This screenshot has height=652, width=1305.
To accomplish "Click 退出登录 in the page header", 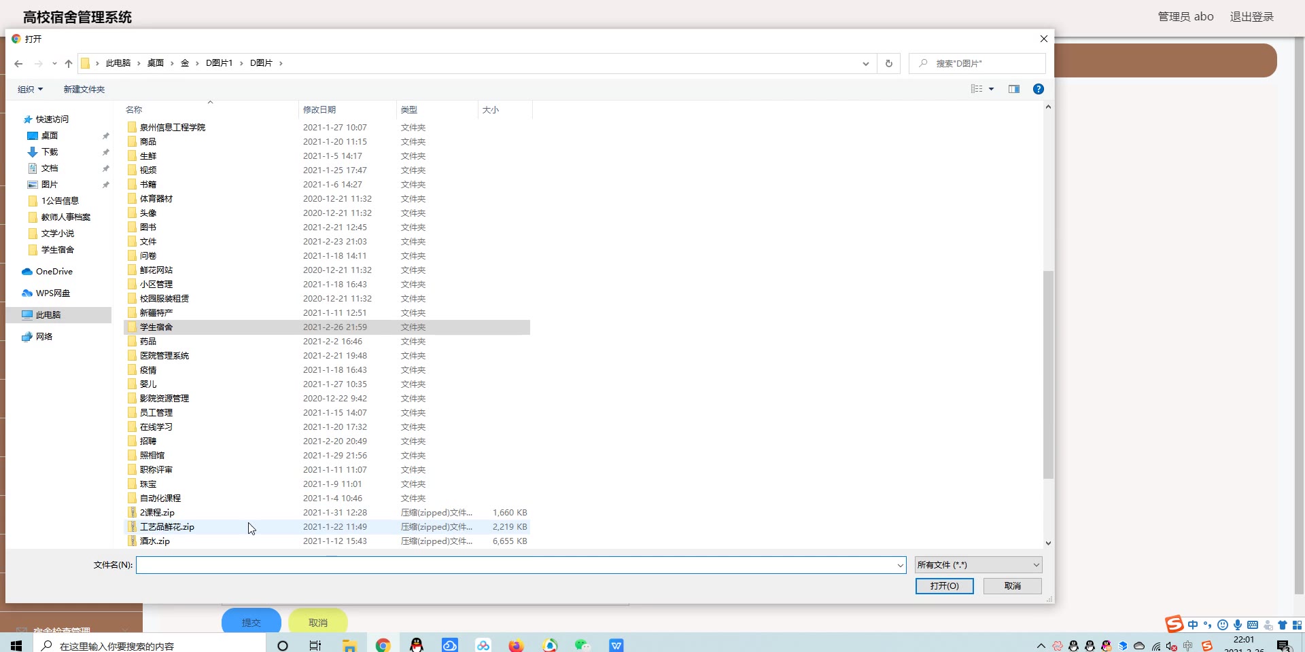I will [1252, 17].
